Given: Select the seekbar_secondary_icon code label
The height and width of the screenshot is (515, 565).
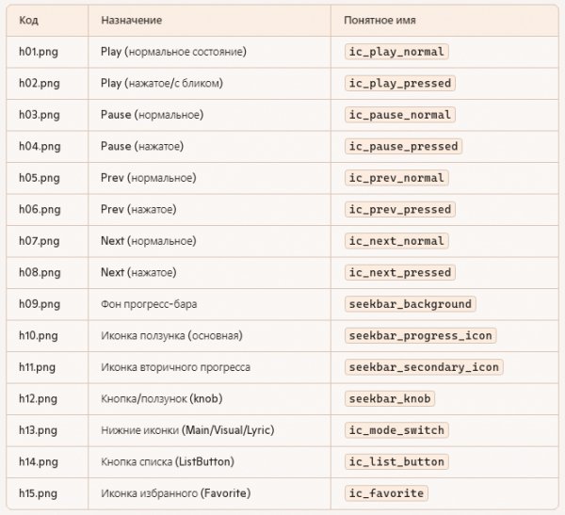Looking at the screenshot, I should (423, 366).
